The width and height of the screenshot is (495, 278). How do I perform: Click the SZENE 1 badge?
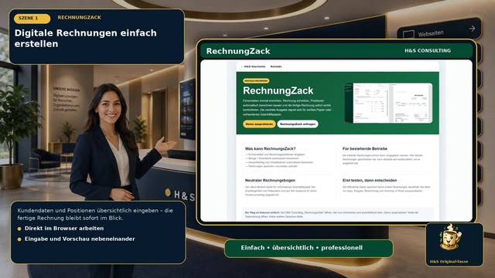(x=32, y=19)
